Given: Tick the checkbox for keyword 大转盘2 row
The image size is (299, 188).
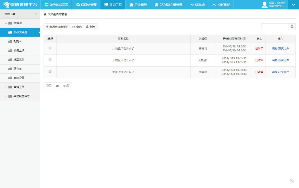Looking at the screenshot, I should pyautogui.click(x=50, y=60).
